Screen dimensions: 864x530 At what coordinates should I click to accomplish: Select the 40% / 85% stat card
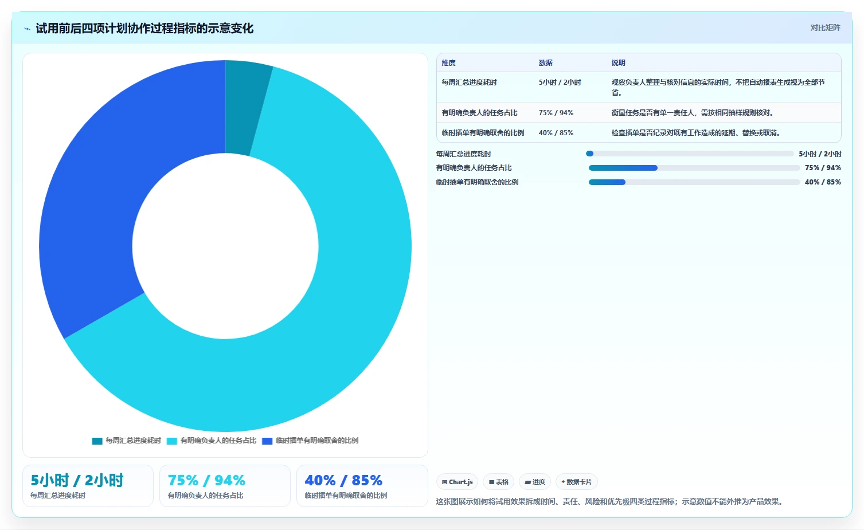click(362, 486)
